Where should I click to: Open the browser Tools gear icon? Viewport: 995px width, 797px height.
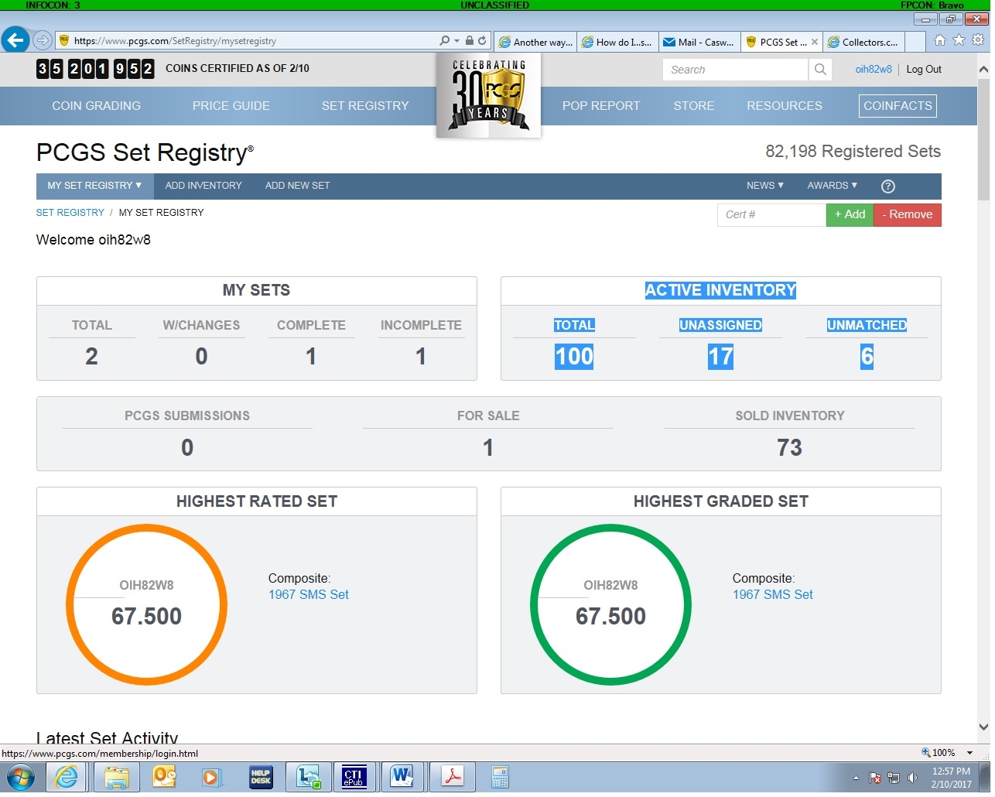(978, 40)
